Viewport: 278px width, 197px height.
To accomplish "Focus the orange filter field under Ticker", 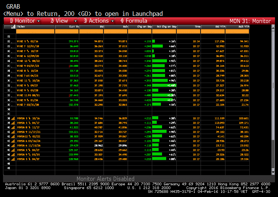I will point(35,32).
